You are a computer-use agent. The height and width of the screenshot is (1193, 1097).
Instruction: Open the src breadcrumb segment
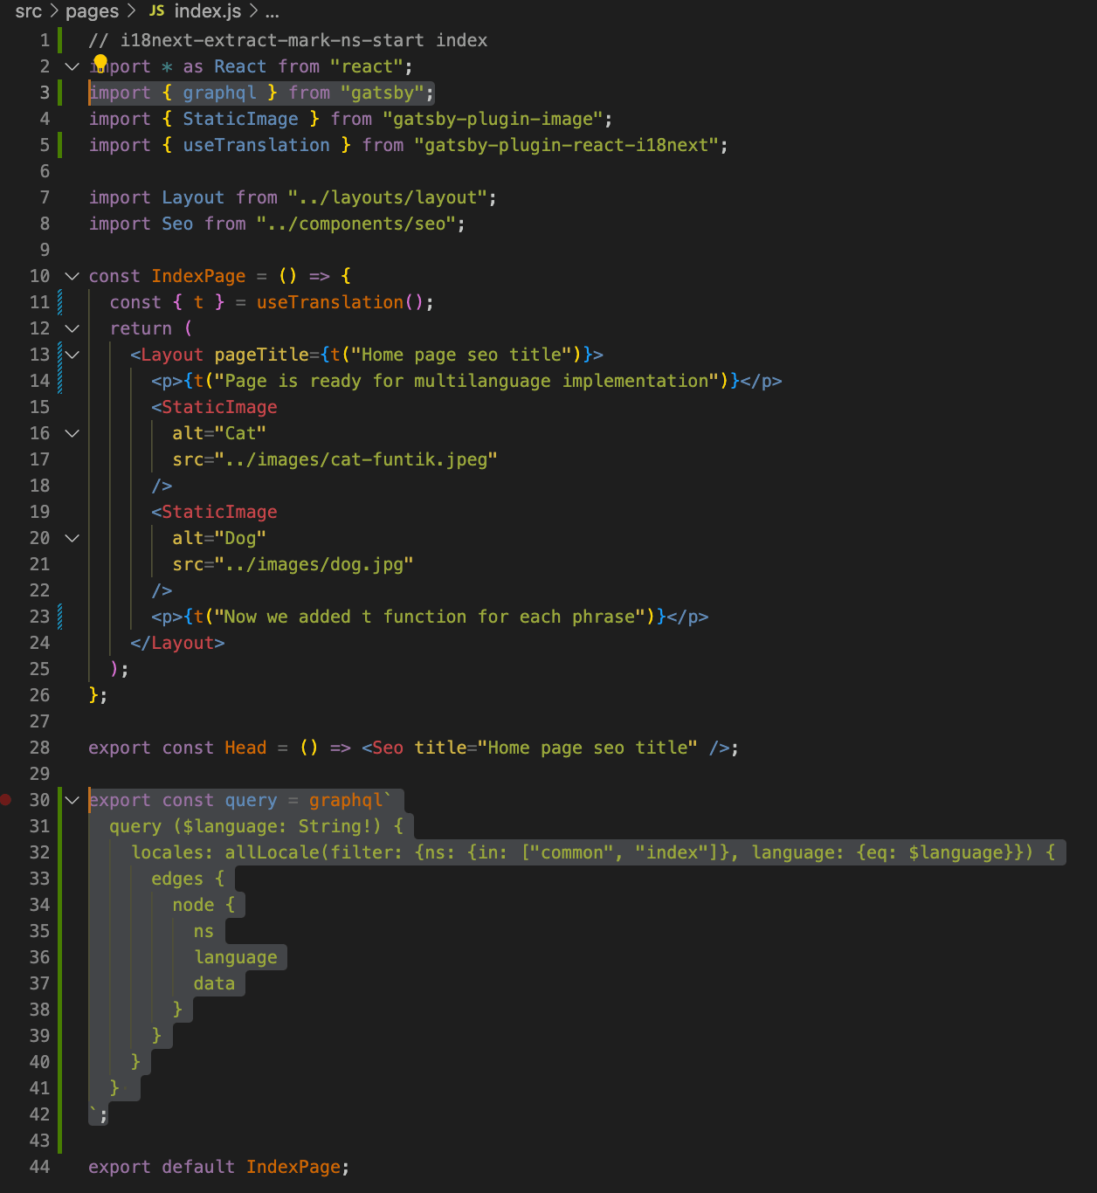pyautogui.click(x=29, y=11)
